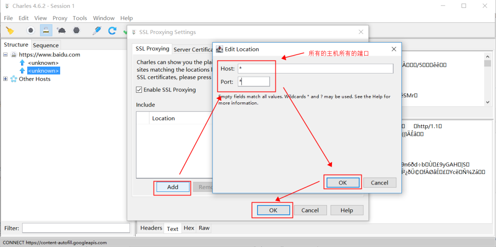Close the Edit Location dialog

click(394, 49)
